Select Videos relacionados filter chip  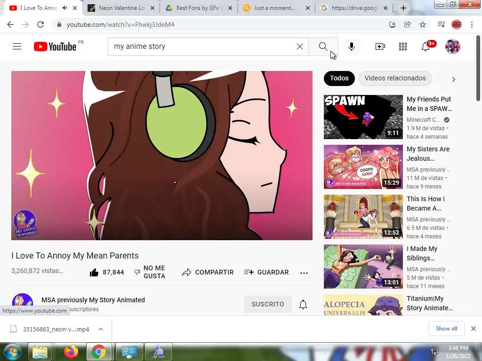(x=395, y=78)
